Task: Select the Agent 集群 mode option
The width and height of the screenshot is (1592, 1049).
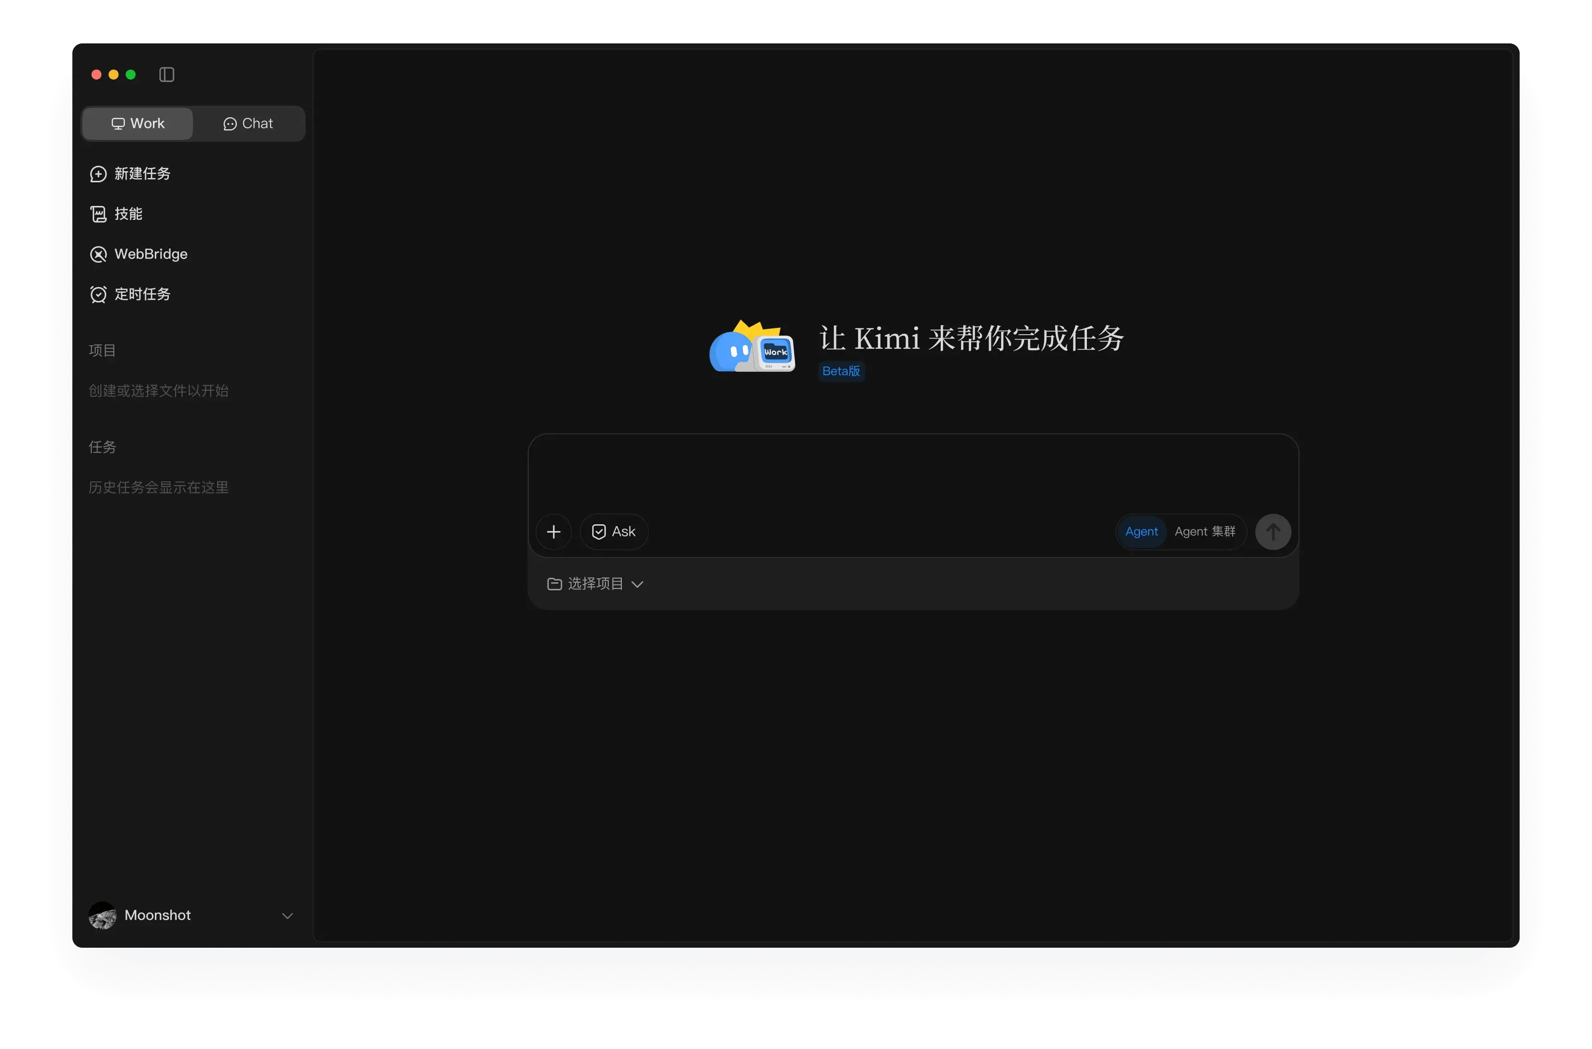Action: click(1205, 532)
